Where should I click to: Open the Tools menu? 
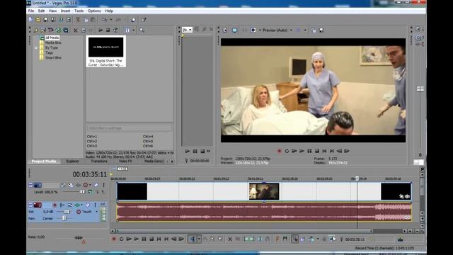(x=79, y=11)
